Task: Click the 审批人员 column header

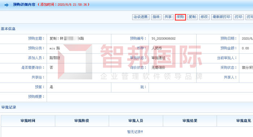Action: pyautogui.click(x=136, y=121)
